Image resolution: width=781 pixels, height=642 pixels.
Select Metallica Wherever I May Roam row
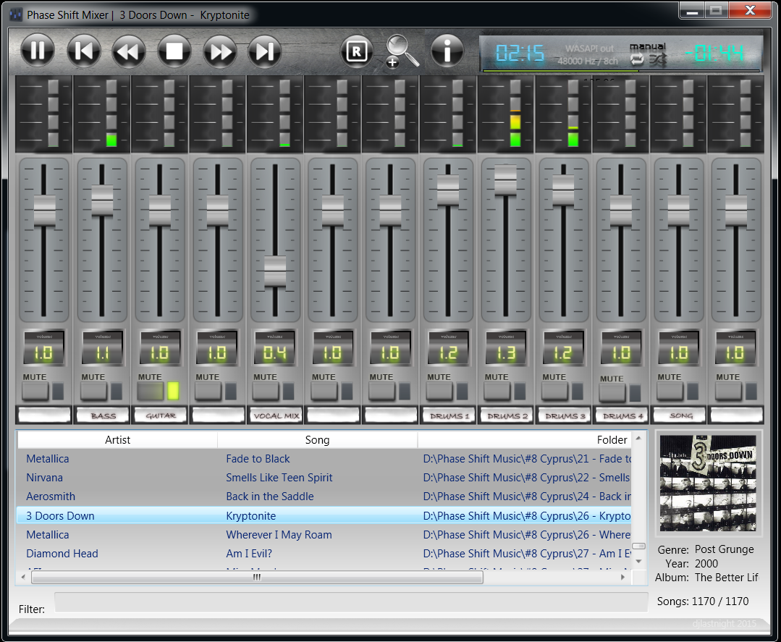[x=324, y=534]
